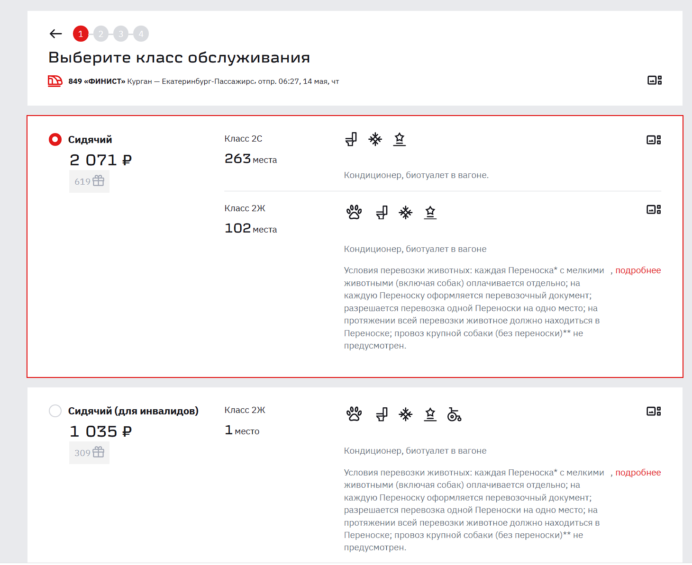Open photo gallery for Класс 2С
692x565 pixels.
654,140
